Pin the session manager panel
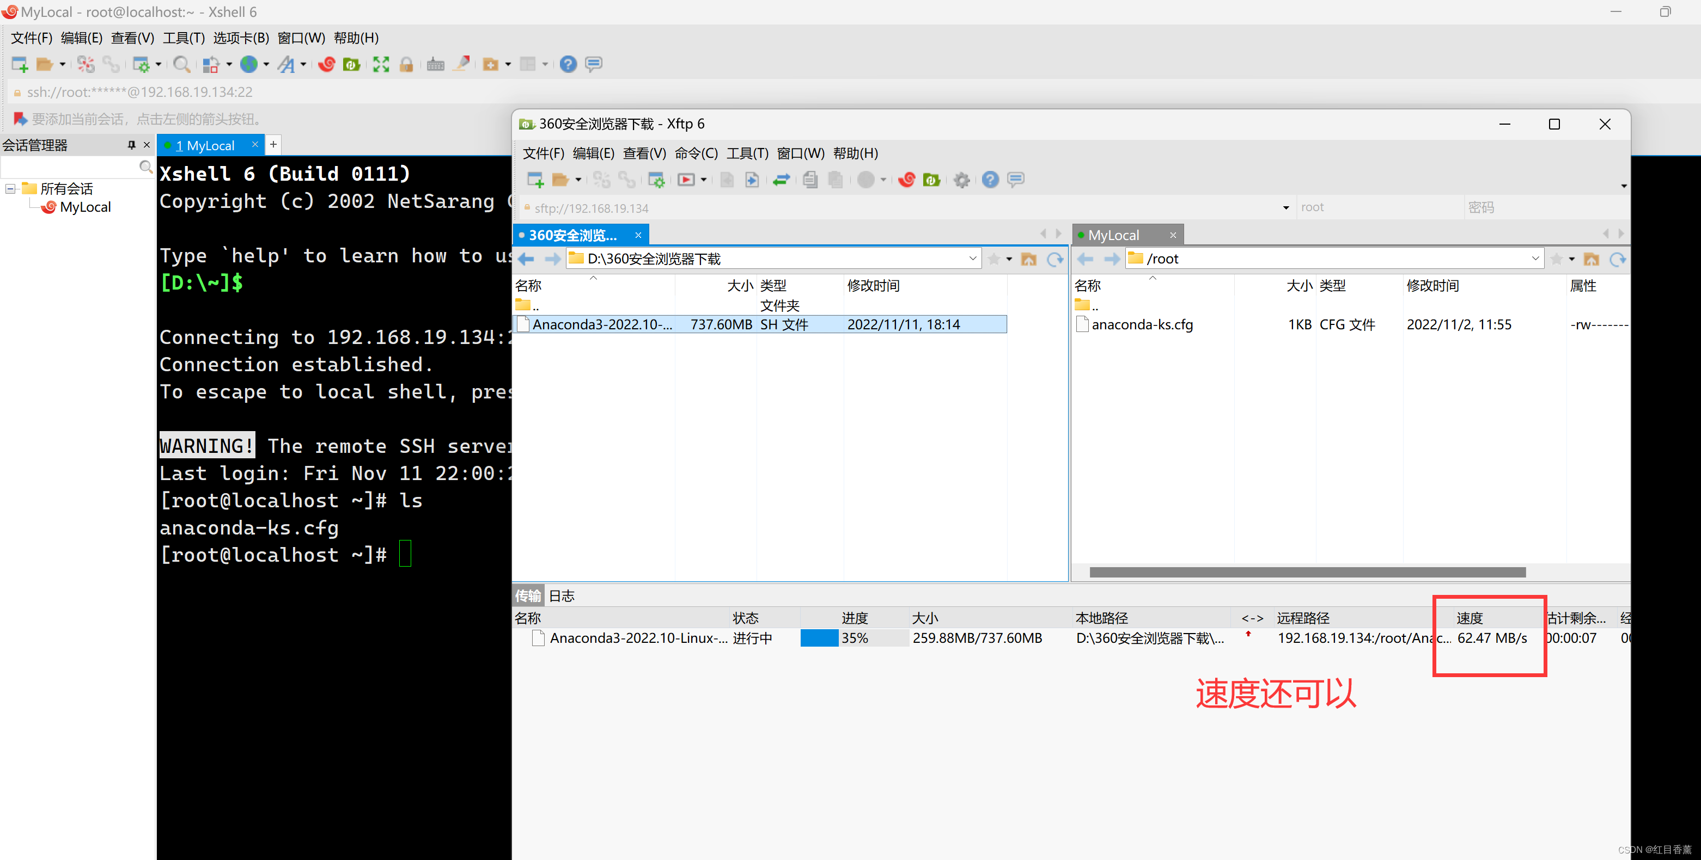 131,145
